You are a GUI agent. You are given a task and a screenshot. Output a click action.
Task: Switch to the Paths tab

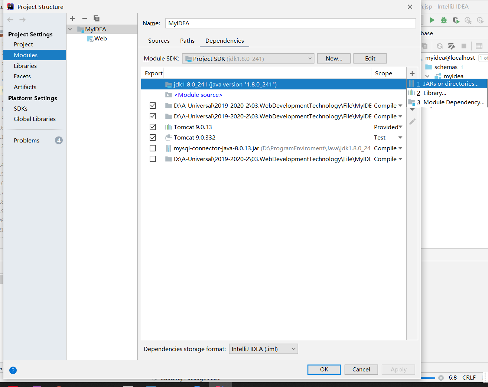point(187,41)
